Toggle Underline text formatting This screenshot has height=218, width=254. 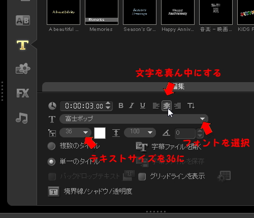click(143, 106)
